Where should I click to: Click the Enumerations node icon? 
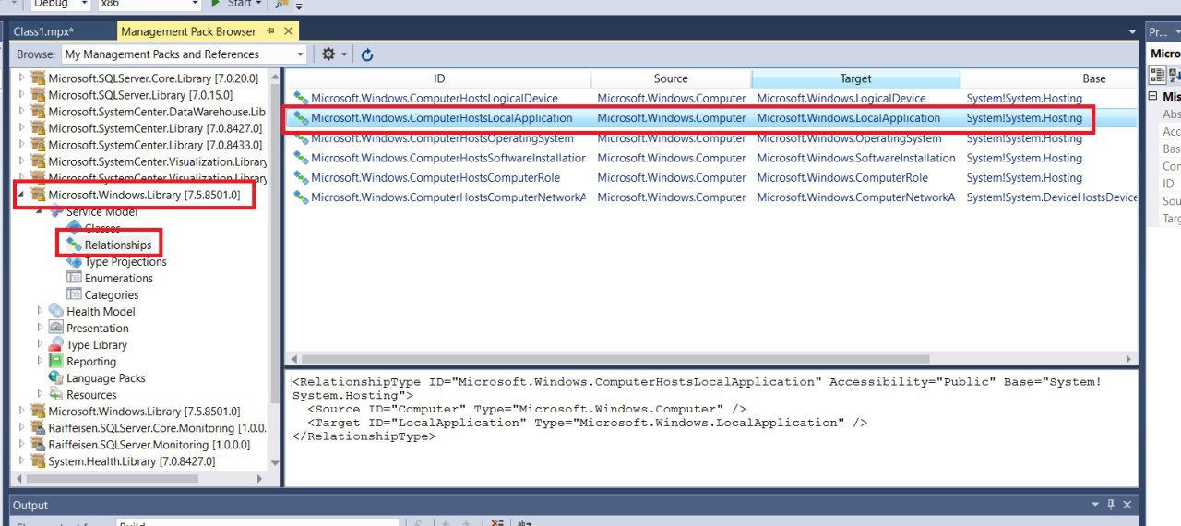click(74, 278)
